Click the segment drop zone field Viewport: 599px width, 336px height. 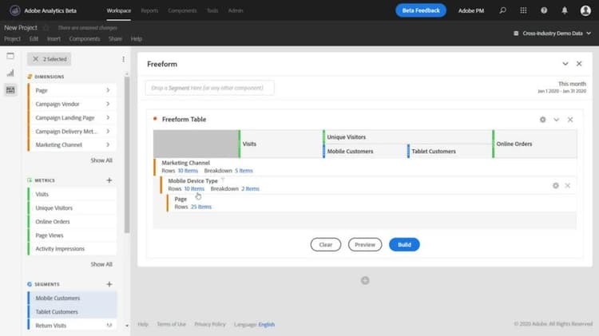[x=209, y=88]
